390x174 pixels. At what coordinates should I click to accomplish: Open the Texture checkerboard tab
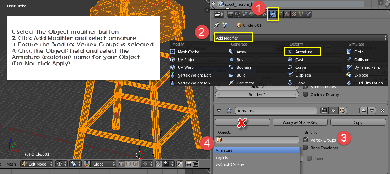(x=294, y=14)
